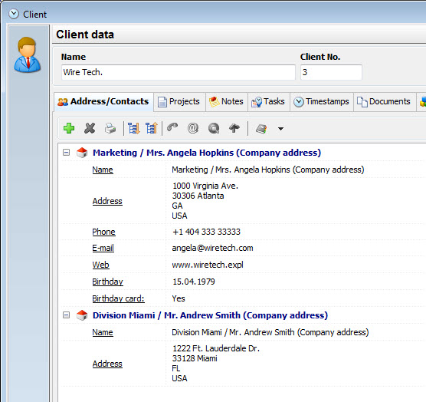Image resolution: width=426 pixels, height=402 pixels.
Task: Switch to the Address/Contacts tab
Action: point(103,101)
